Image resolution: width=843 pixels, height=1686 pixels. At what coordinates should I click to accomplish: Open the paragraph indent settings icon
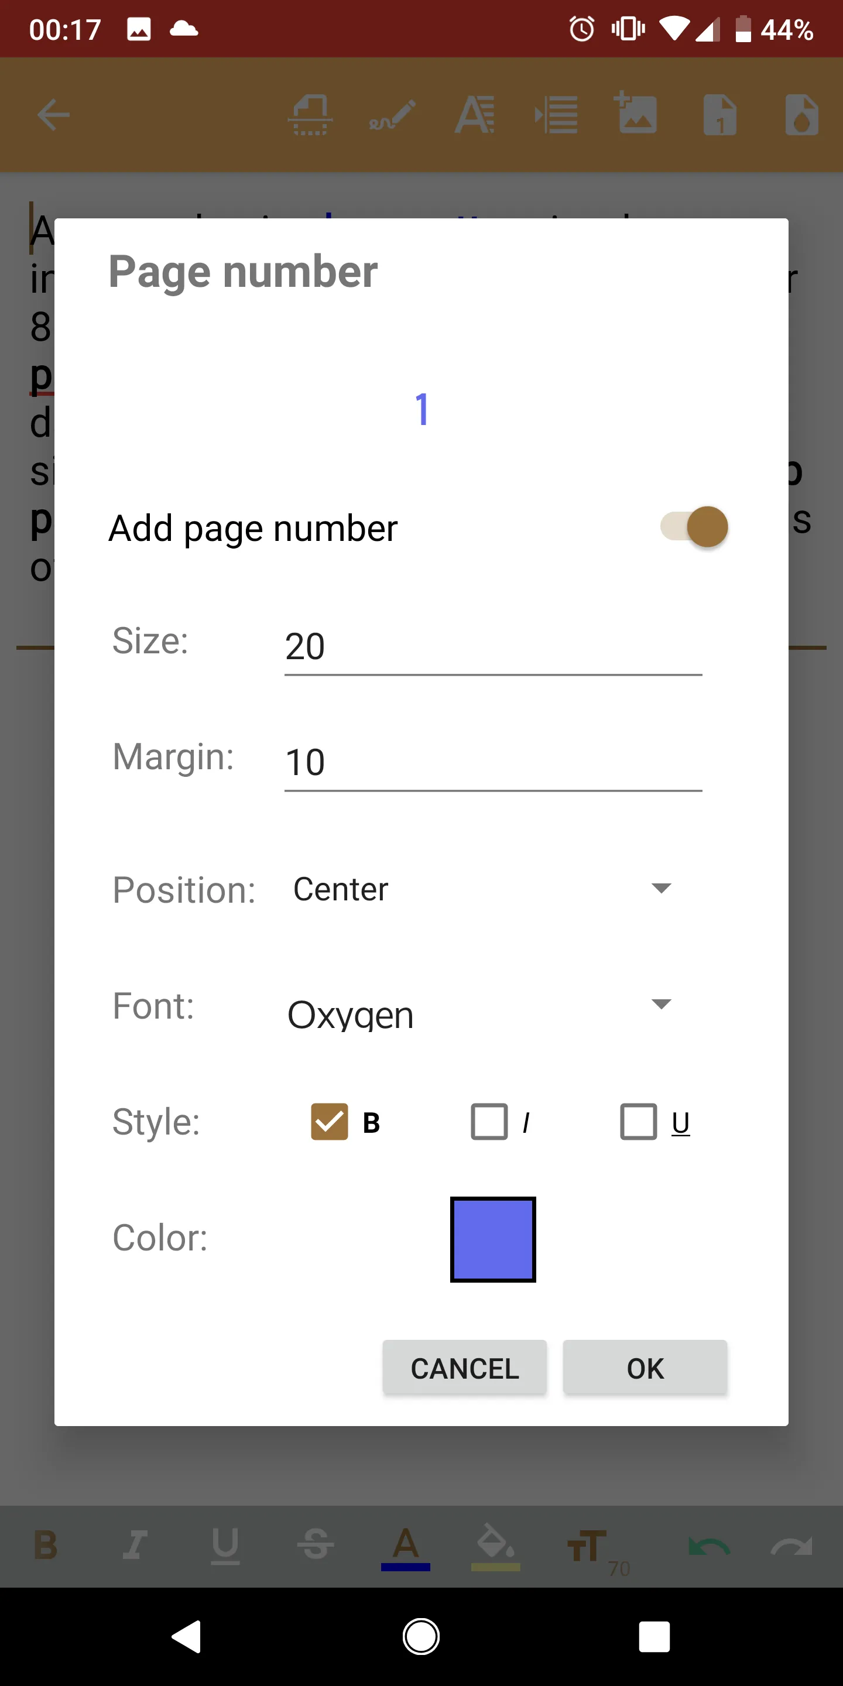(556, 115)
